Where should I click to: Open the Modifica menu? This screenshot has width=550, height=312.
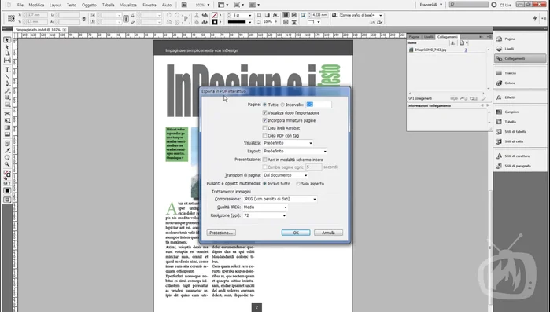click(x=36, y=5)
